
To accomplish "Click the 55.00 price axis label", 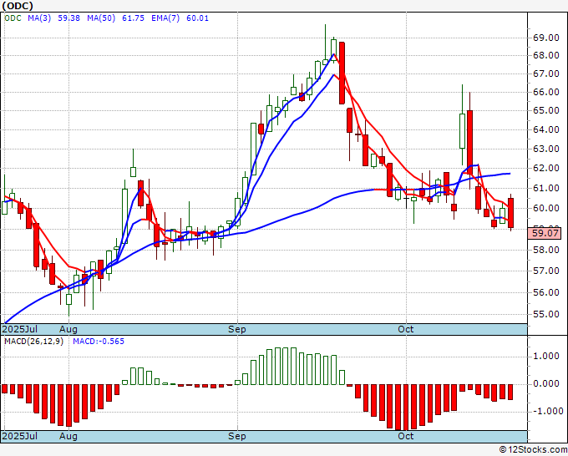I will pyautogui.click(x=545, y=314).
